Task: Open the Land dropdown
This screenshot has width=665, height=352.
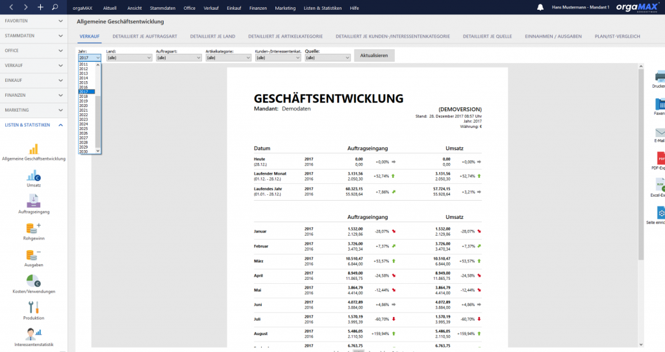Action: pyautogui.click(x=129, y=58)
